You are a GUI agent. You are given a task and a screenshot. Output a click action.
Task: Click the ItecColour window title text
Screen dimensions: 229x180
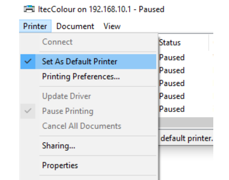click(100, 9)
